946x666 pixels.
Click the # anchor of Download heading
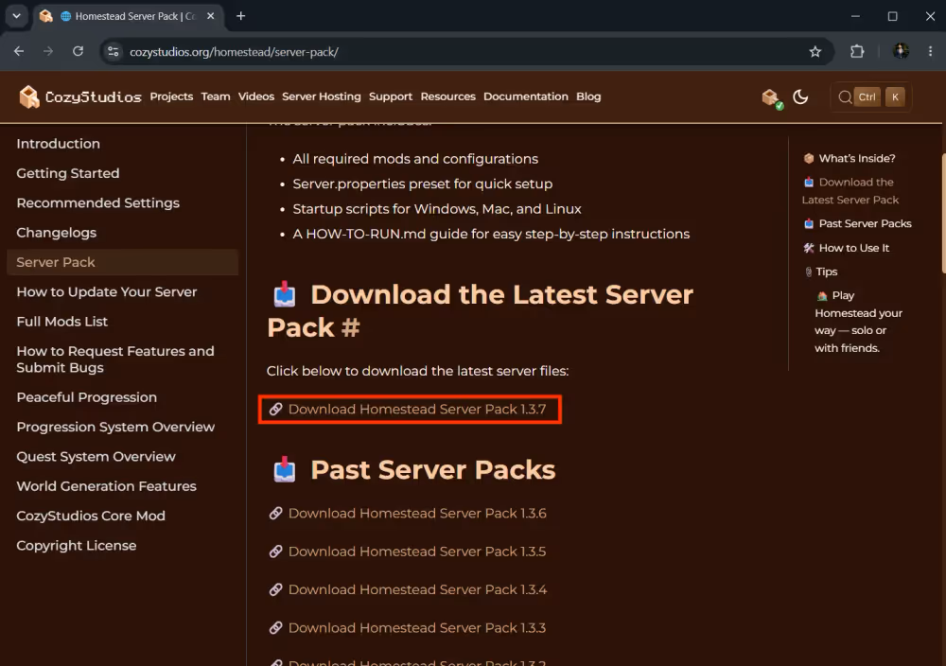point(351,327)
